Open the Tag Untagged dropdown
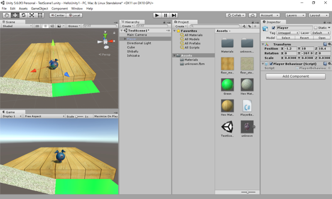 (x=288, y=33)
